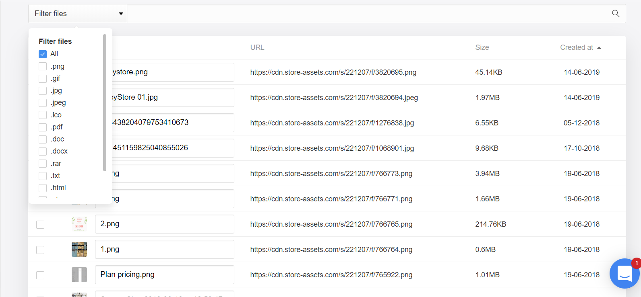Click the 45.14KB size value
The image size is (641, 297).
pos(489,72)
